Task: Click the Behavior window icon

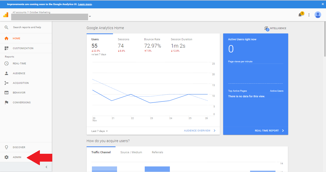Action: click(x=7, y=93)
